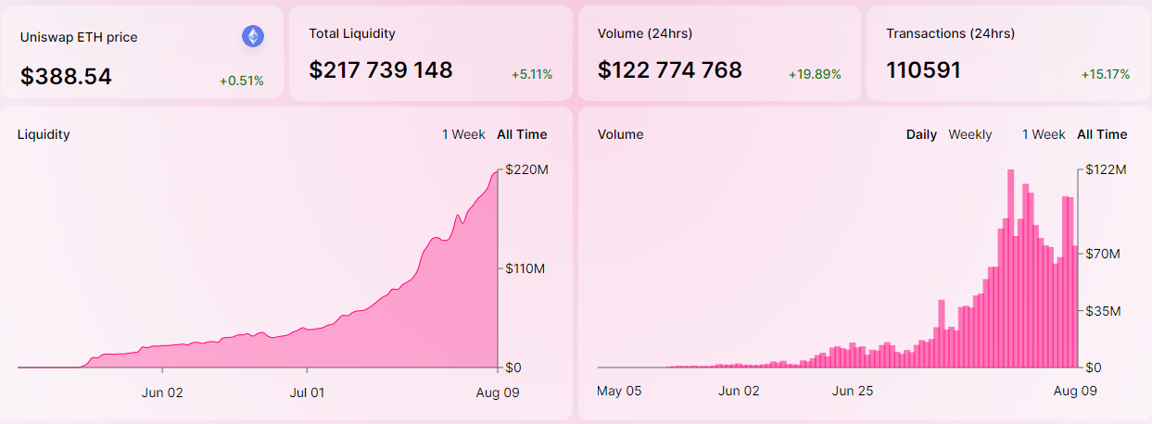Viewport: 1152px width, 424px height.
Task: Select All Time in Volume chart
Action: 1102,134
